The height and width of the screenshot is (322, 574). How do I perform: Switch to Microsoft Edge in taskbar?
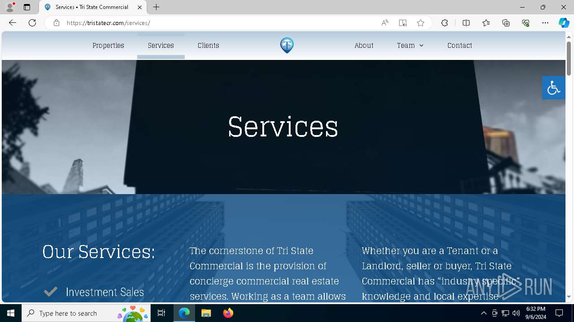point(184,313)
